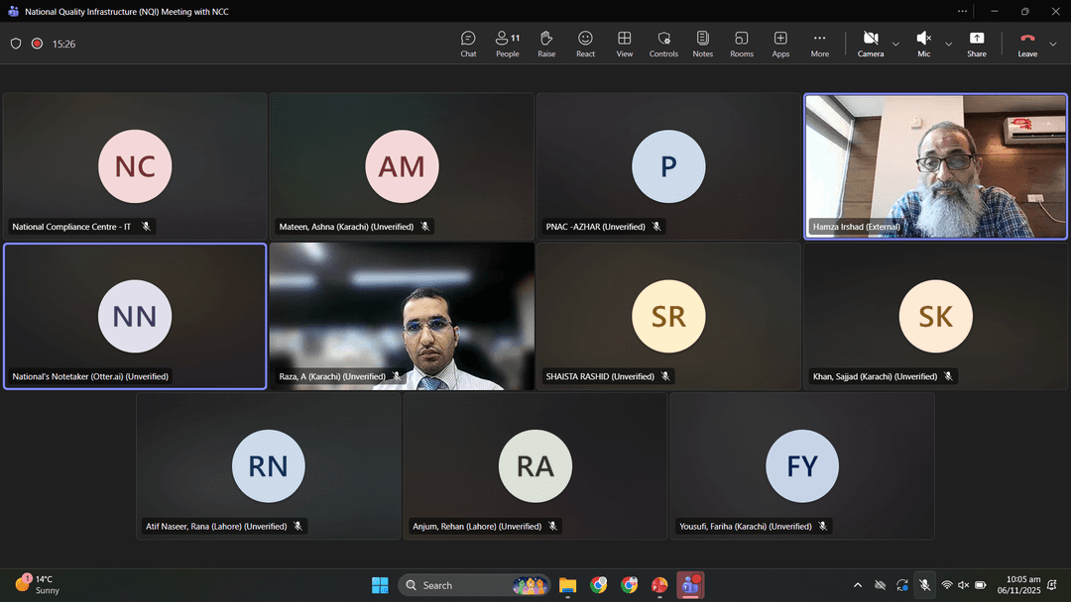Open the Apps panel

coord(780,44)
